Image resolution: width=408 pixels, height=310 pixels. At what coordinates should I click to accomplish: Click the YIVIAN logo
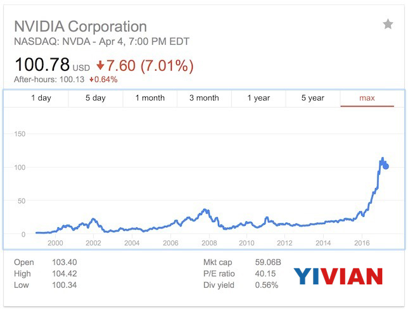pyautogui.click(x=338, y=276)
